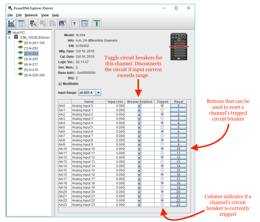This screenshot has height=222, width=260.
Task: Click Reset button 3 for AIn3
Action: pyautogui.click(x=178, y=118)
